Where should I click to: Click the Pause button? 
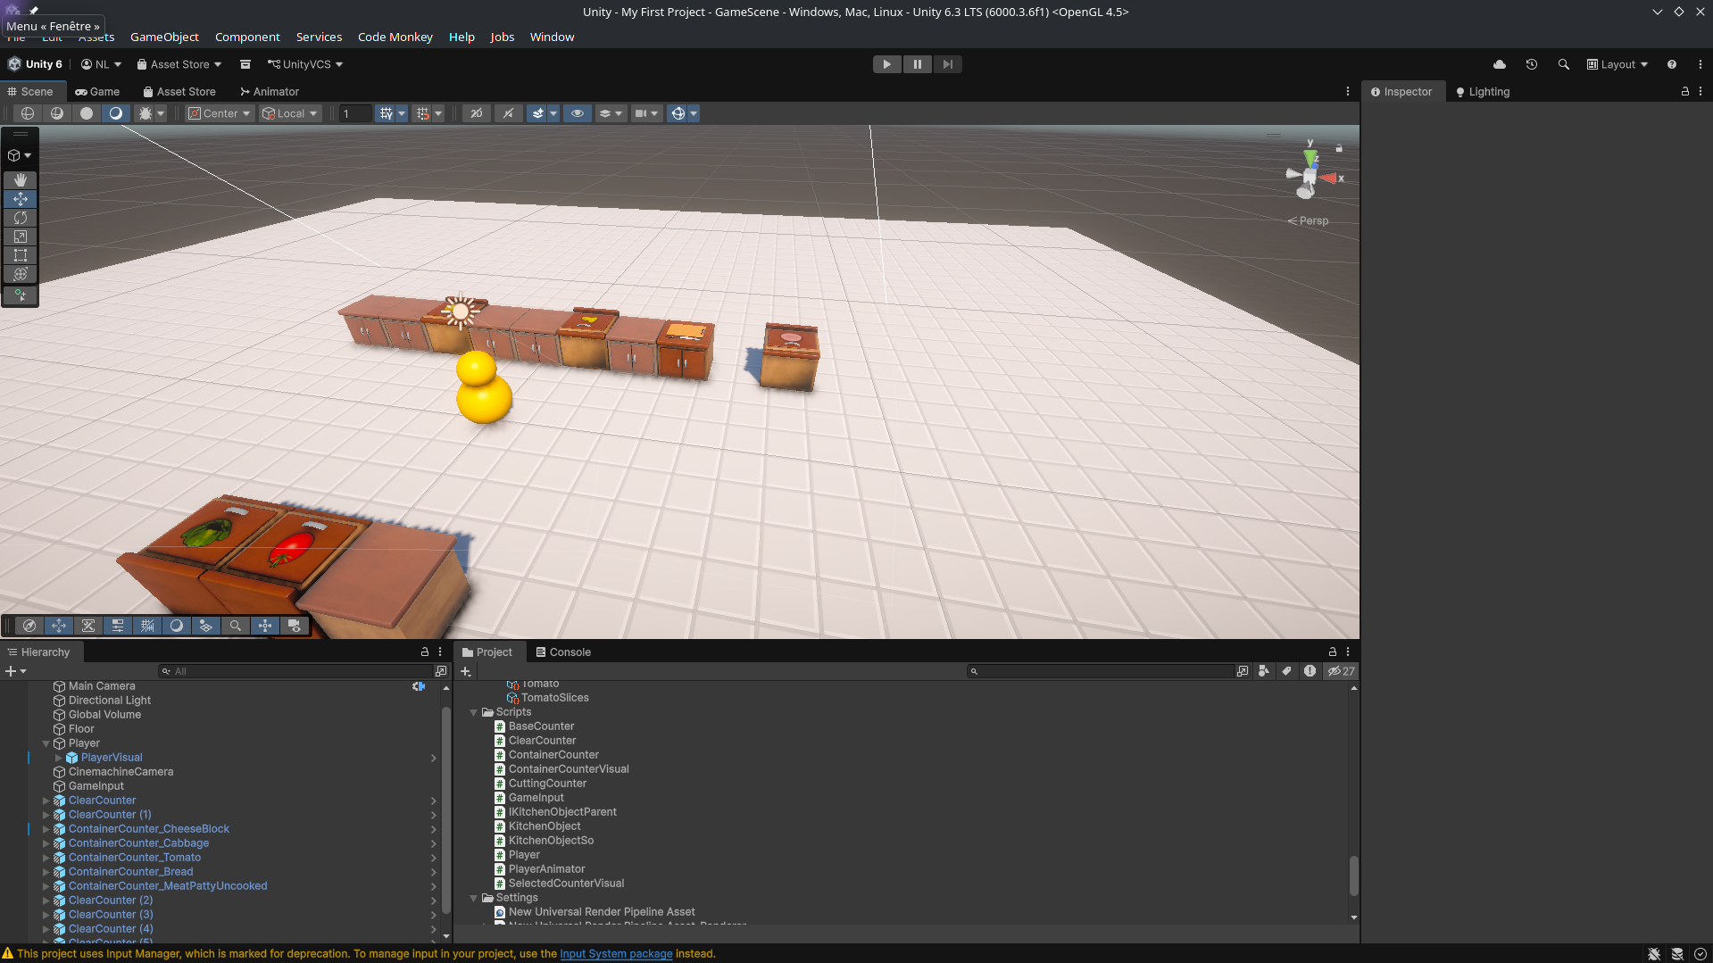click(917, 64)
